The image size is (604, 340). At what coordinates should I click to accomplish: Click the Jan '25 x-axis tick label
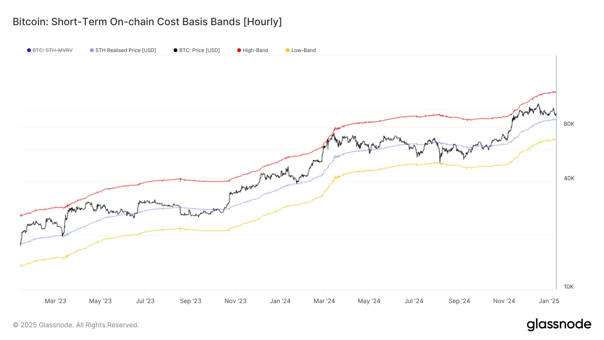549,301
